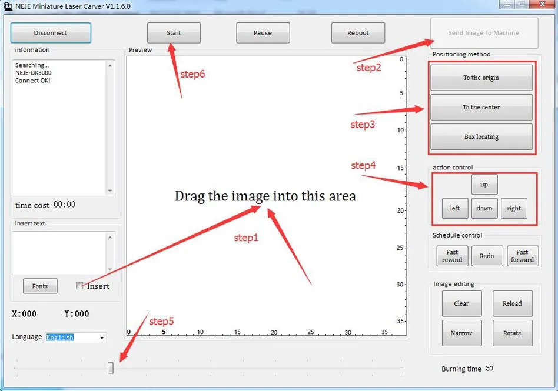Image resolution: width=558 pixels, height=391 pixels.
Task: Click the Burning time value 30
Action: 490,369
